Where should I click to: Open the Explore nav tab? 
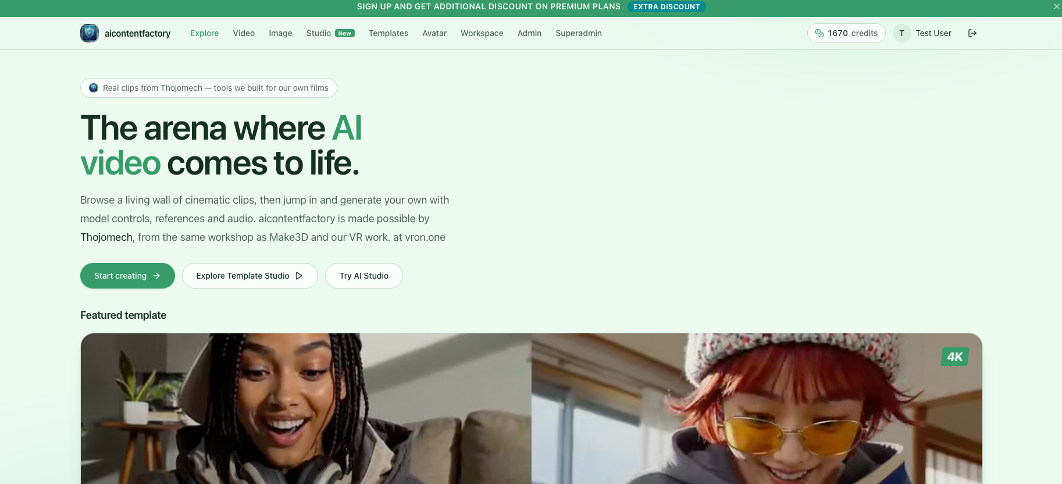(205, 33)
